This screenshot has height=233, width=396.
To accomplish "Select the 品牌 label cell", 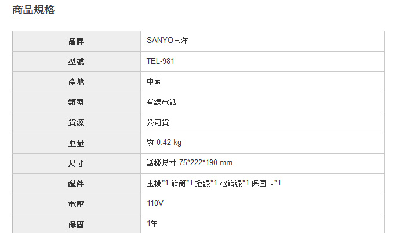I will 77,41.
